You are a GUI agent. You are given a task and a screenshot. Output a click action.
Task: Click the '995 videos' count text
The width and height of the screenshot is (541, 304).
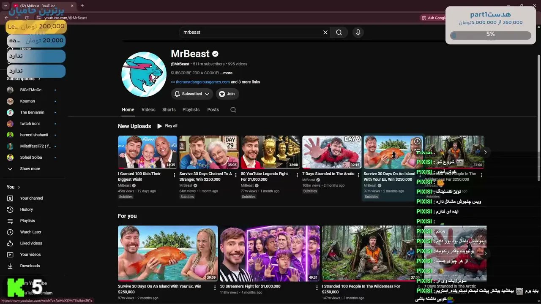tap(238, 64)
